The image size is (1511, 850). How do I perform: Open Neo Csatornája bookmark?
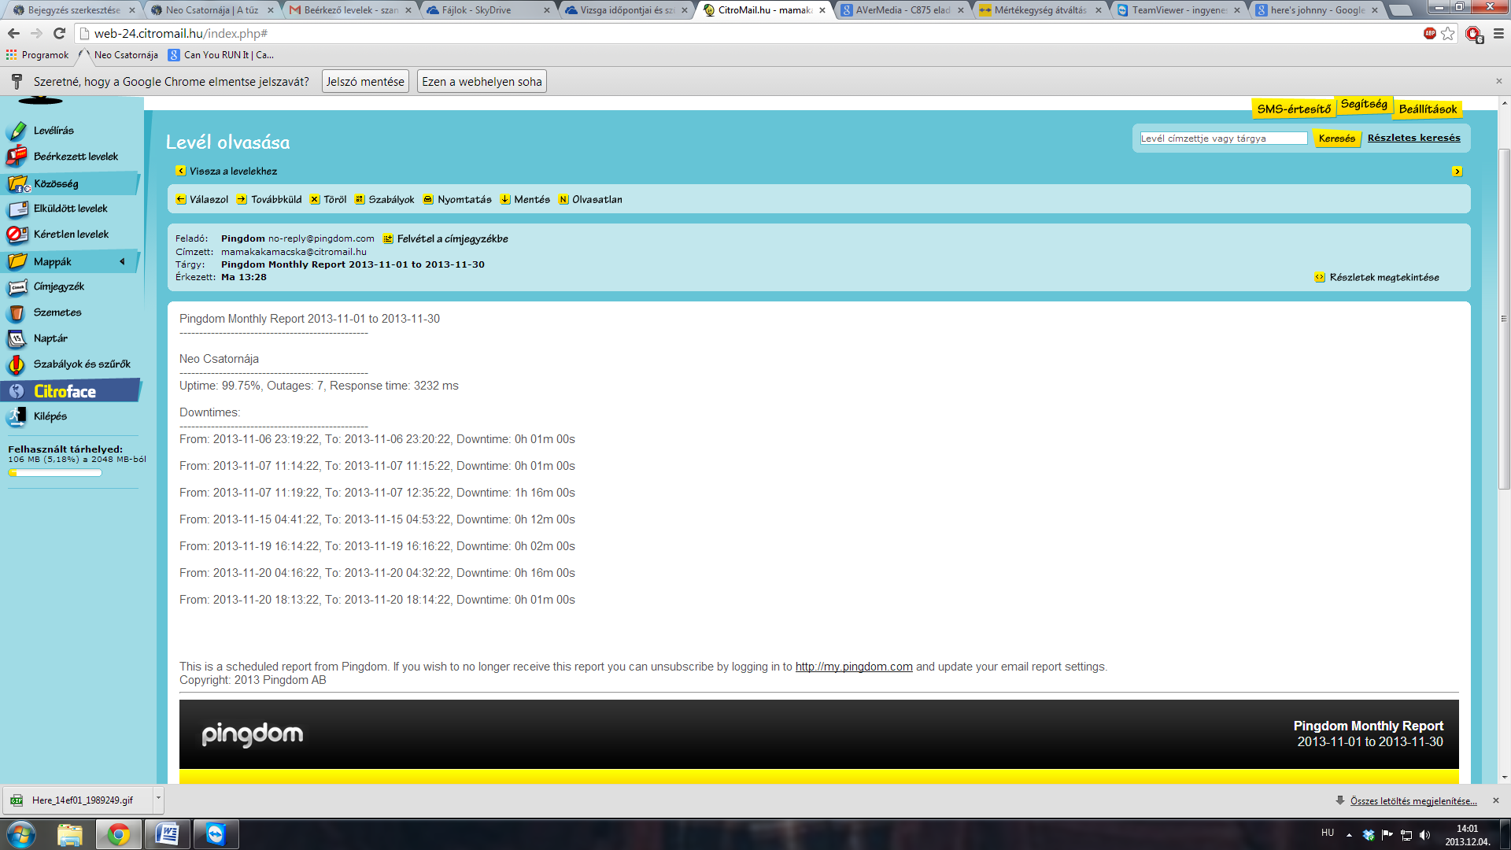(118, 55)
